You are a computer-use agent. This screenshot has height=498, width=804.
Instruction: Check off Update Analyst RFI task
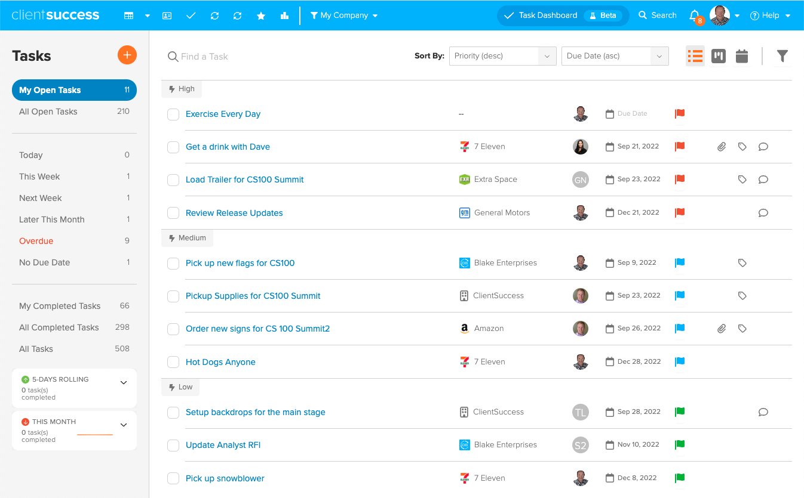[x=173, y=446]
